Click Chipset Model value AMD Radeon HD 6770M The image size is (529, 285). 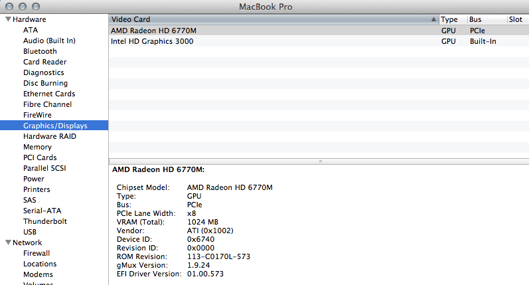click(x=230, y=187)
